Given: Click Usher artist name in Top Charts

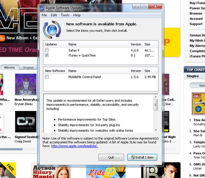Looking at the screenshot, I should [x=197, y=168].
